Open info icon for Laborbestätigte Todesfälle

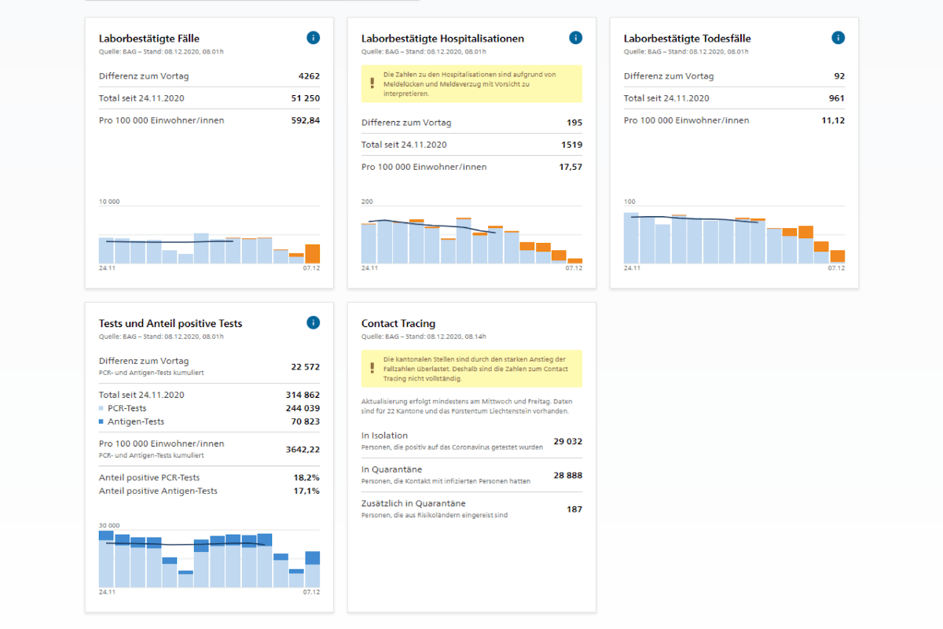click(x=838, y=38)
